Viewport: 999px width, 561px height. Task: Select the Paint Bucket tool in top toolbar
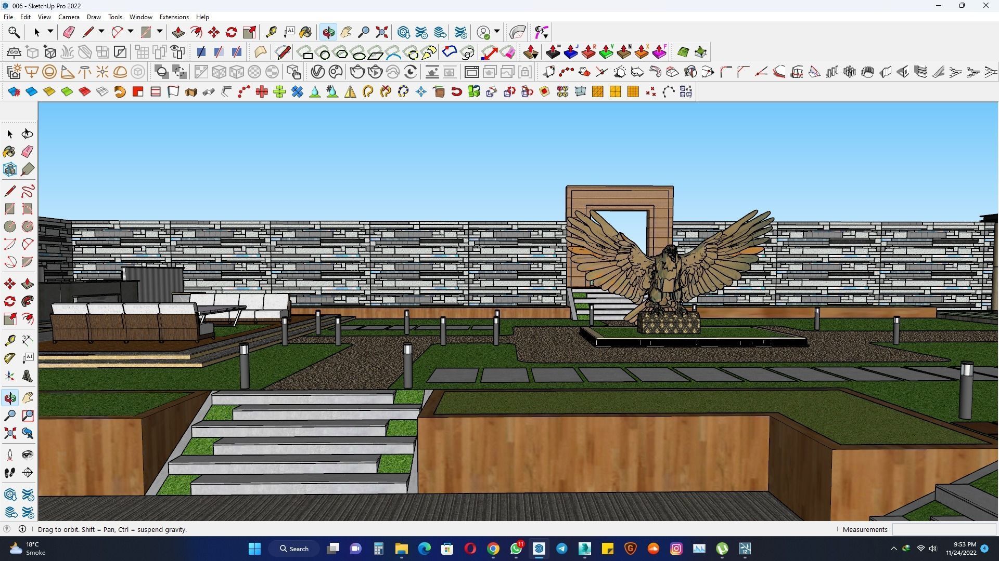(x=305, y=32)
